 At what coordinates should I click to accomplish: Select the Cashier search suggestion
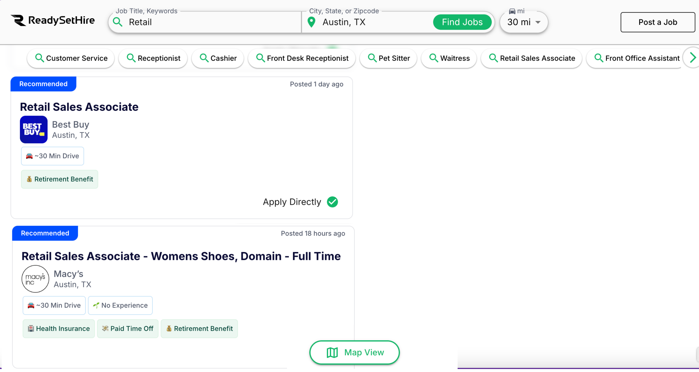[x=218, y=58]
